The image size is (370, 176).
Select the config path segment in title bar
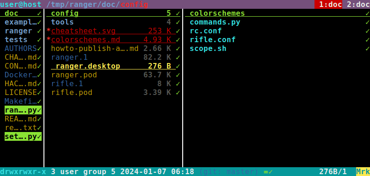(x=134, y=4)
